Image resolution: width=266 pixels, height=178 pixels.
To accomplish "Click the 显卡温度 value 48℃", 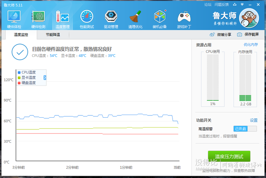I will click(x=82, y=56).
